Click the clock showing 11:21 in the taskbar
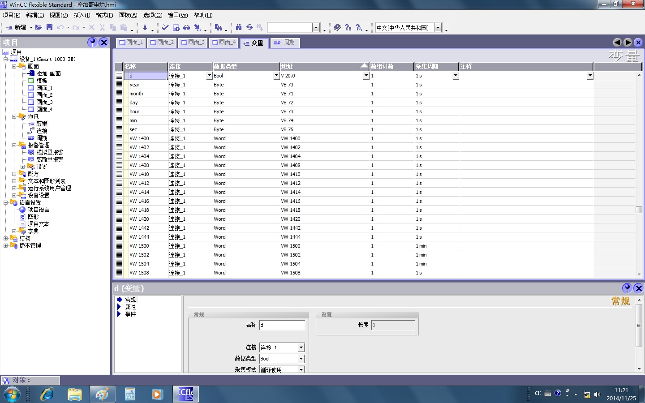 coord(621,390)
